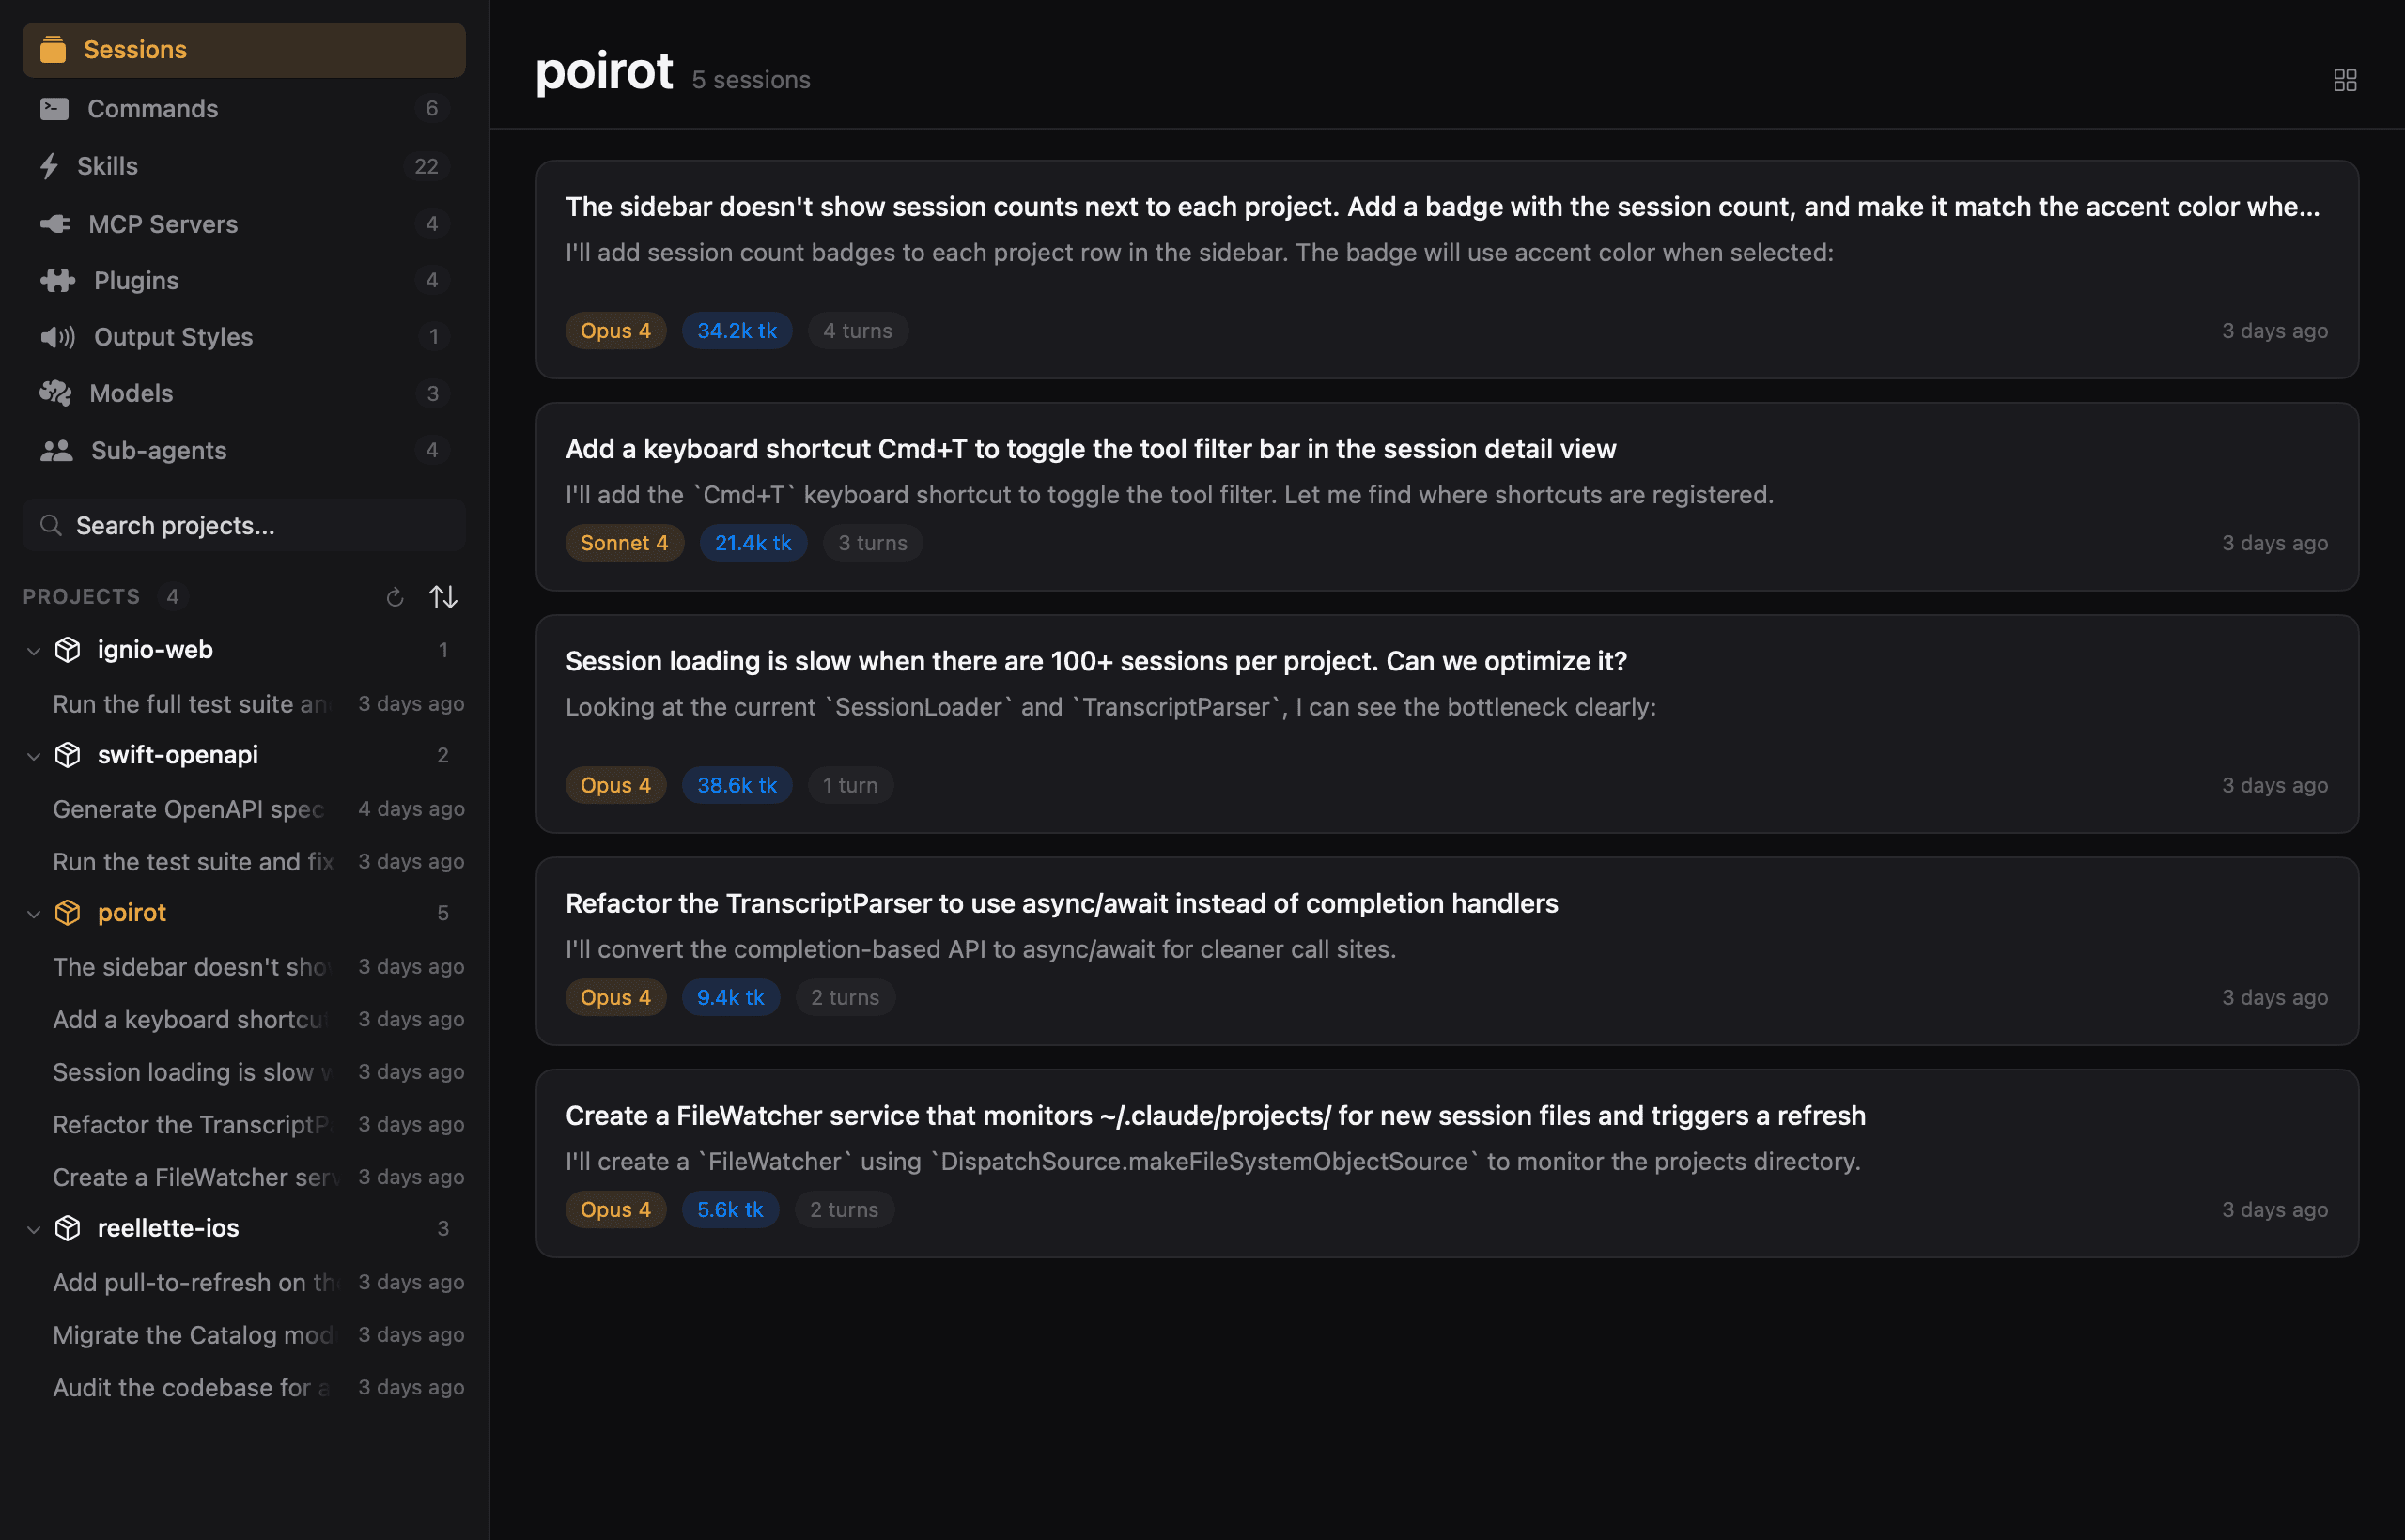Collapse the swift-openapi project
This screenshot has height=1540, width=2405.
pos(34,755)
